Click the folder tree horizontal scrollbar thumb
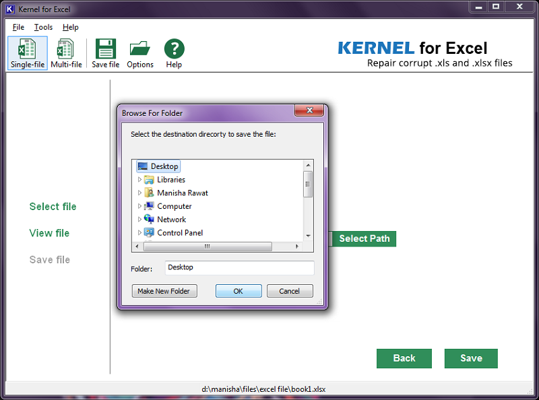539x400 pixels. point(208,246)
